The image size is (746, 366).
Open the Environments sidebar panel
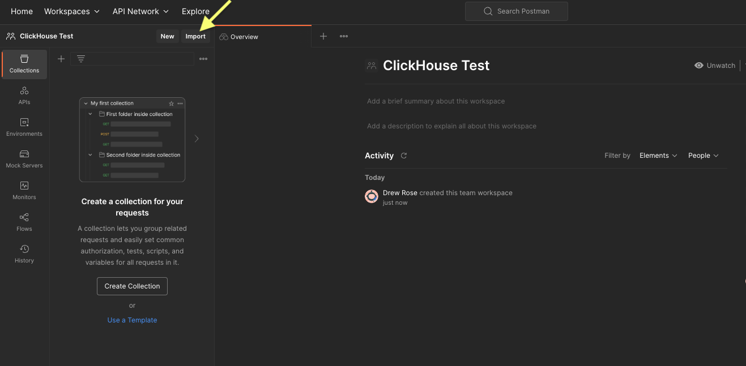(x=24, y=127)
